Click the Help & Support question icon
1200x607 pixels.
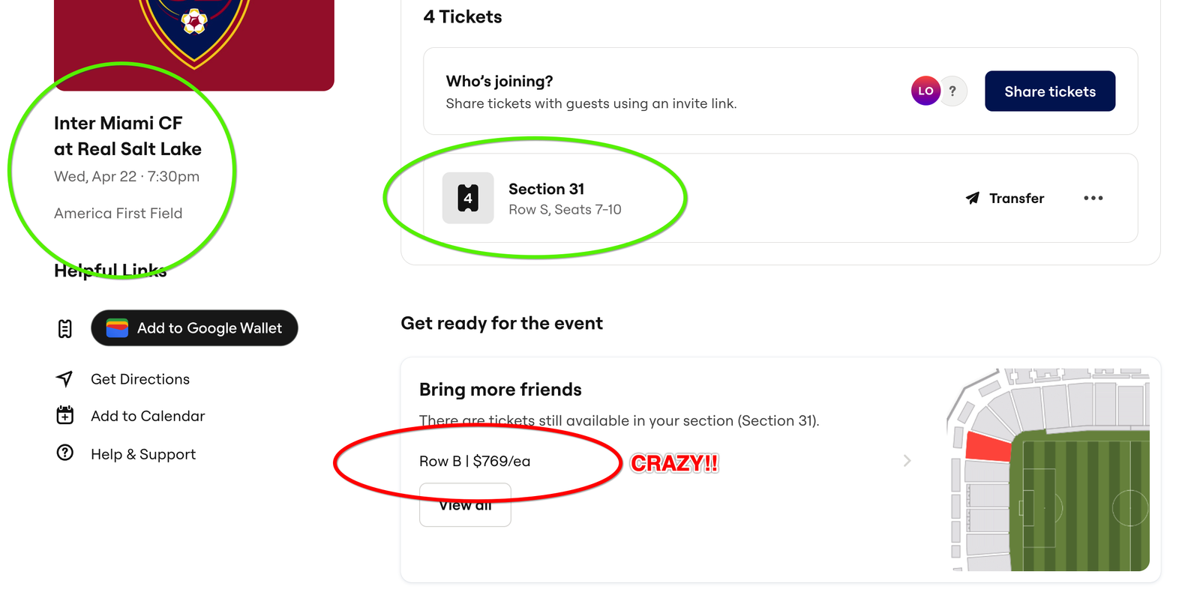click(65, 453)
